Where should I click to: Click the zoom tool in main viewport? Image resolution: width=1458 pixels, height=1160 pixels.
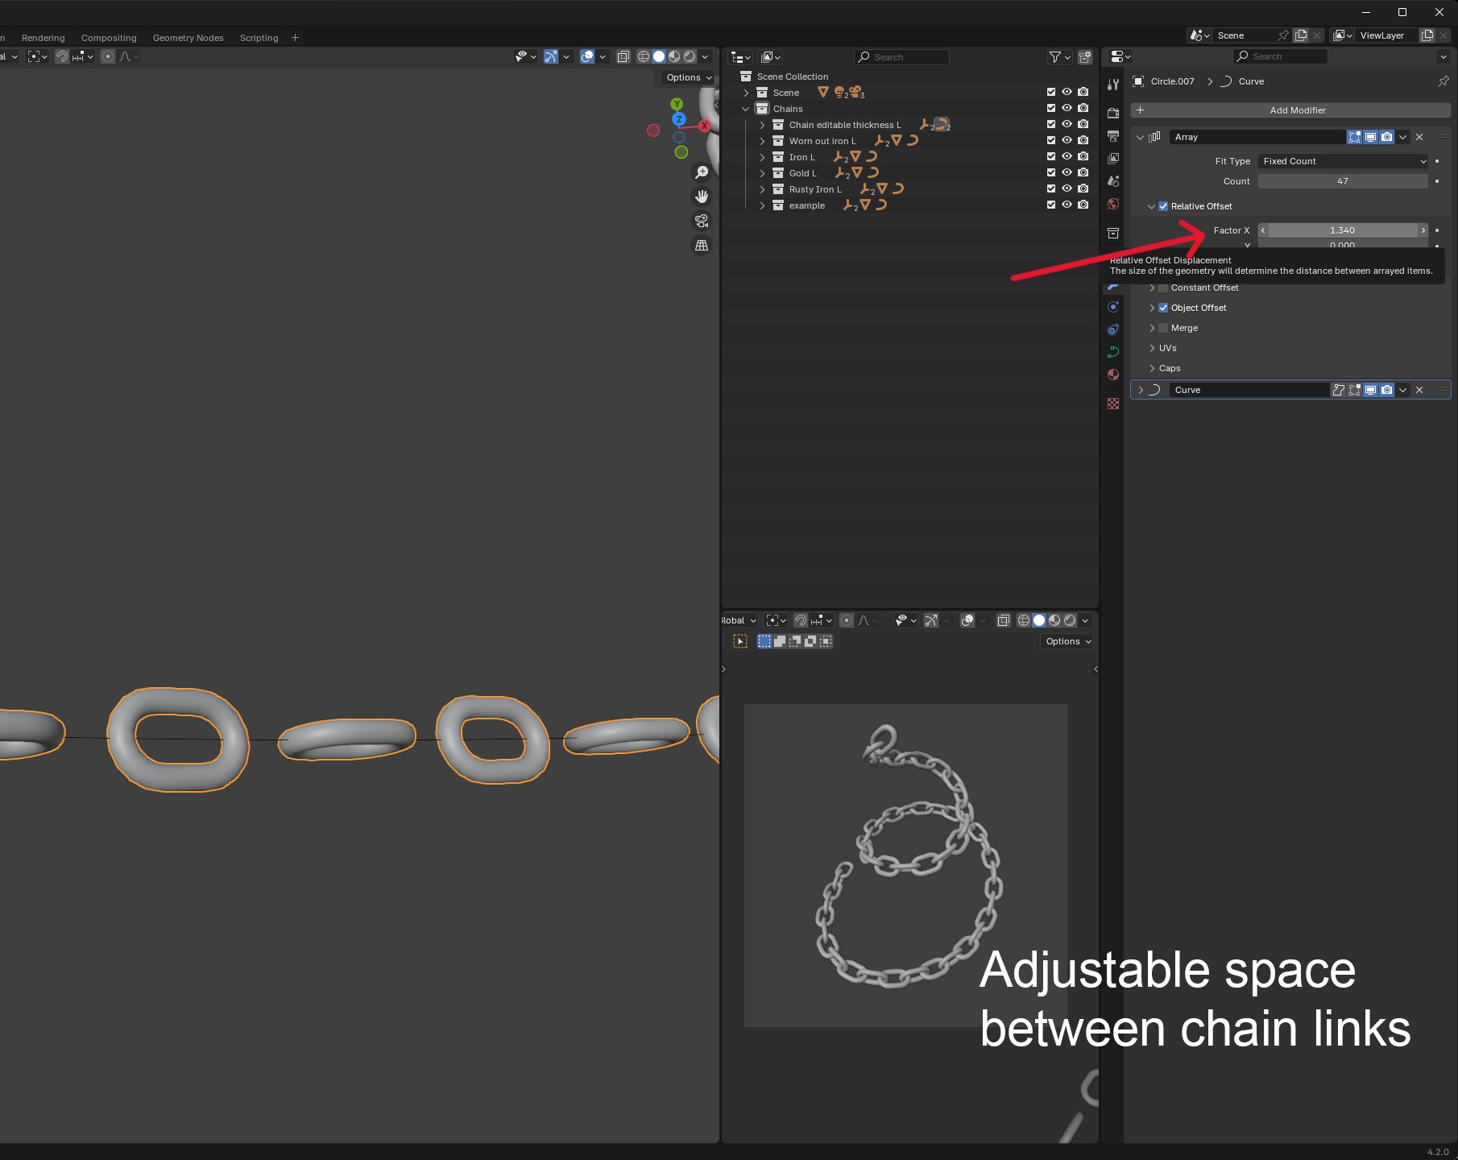702,172
